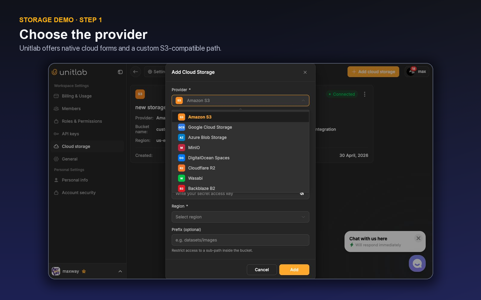Click the Cancel button
The image size is (481, 300).
(262, 270)
